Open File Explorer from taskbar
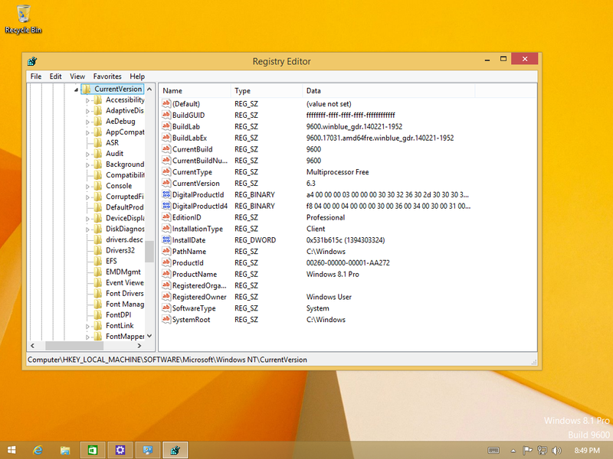Viewport: 613px width, 459px height. (65, 450)
